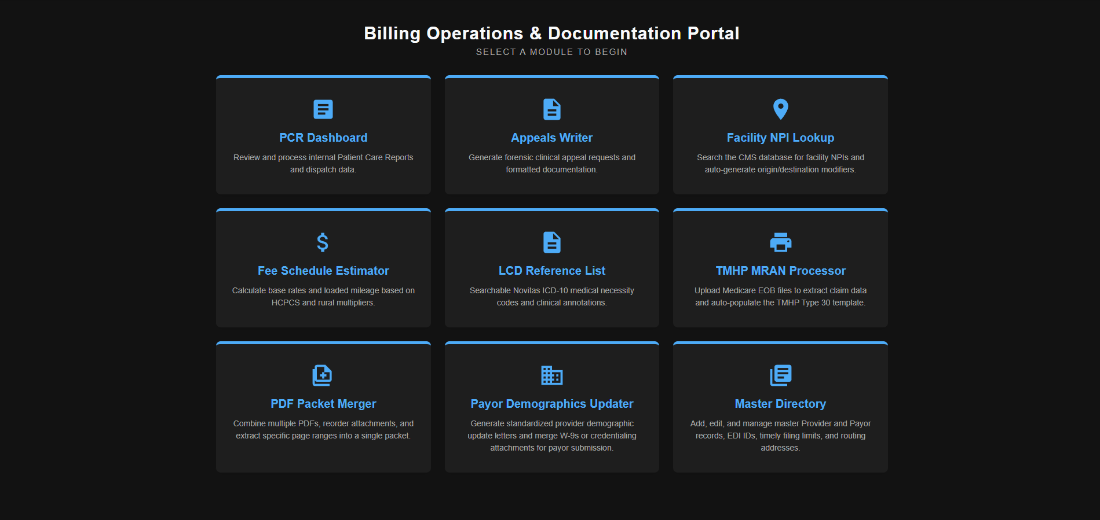The image size is (1100, 520).
Task: Click the PCR Dashboard document icon
Action: point(323,109)
